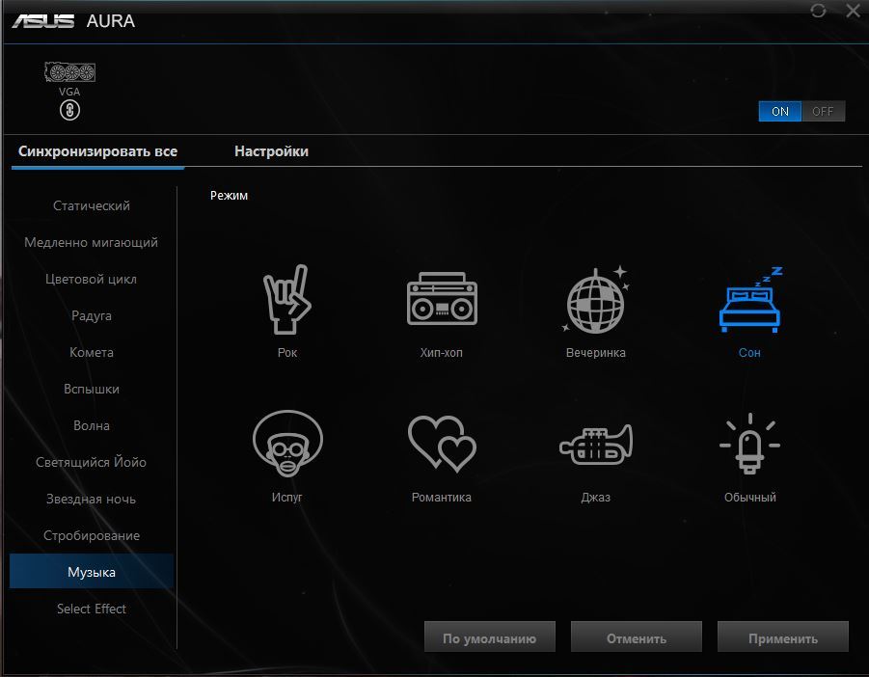
Task: Choose the Радуга effect
Action: click(x=92, y=315)
